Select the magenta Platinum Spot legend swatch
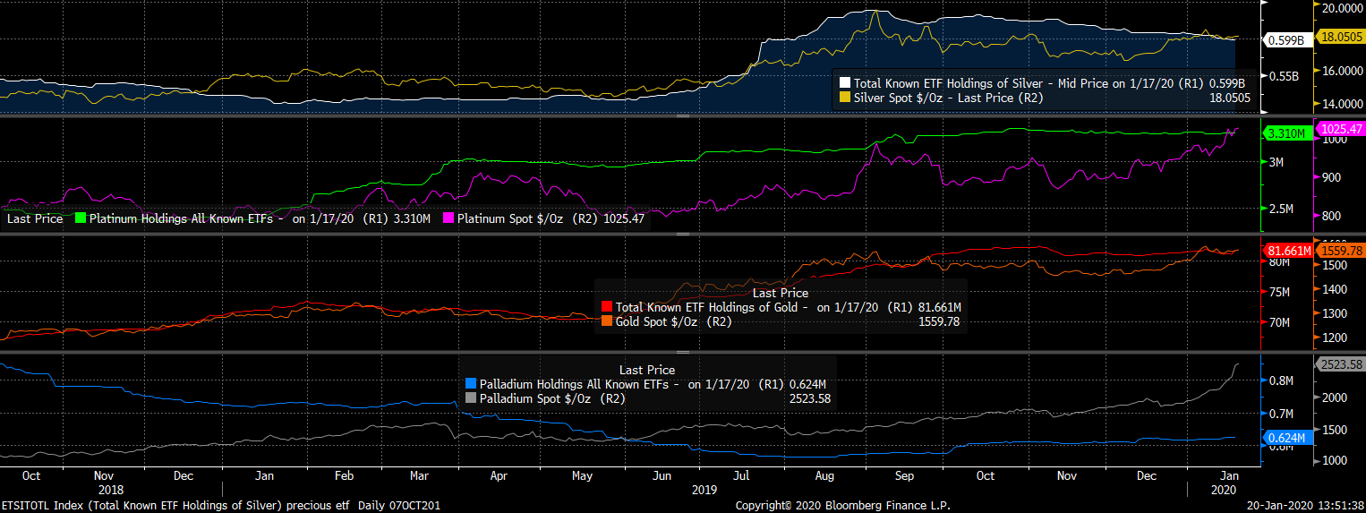 pos(448,218)
